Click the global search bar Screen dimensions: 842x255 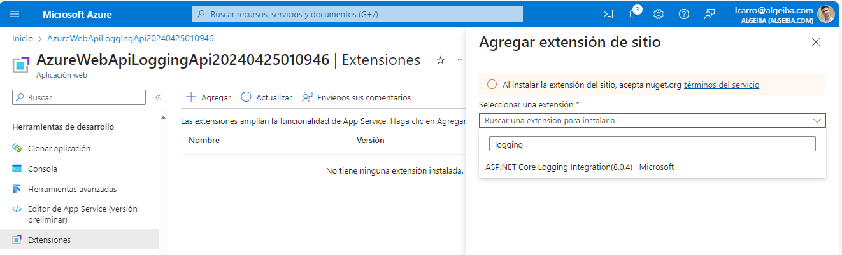[357, 14]
